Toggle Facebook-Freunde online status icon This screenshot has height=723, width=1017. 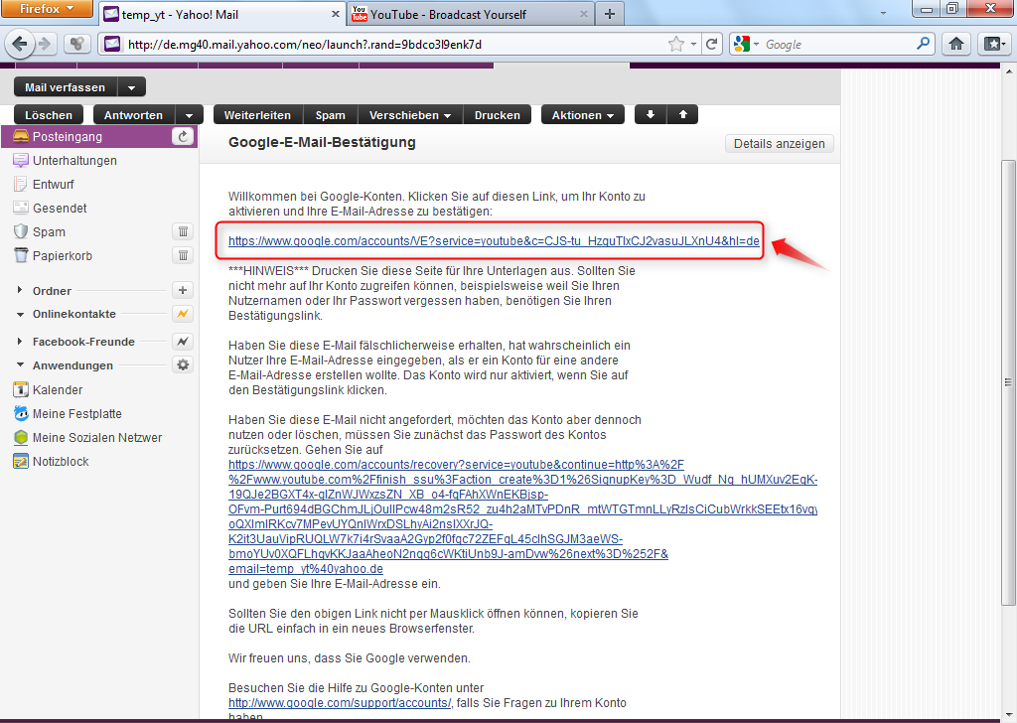183,341
